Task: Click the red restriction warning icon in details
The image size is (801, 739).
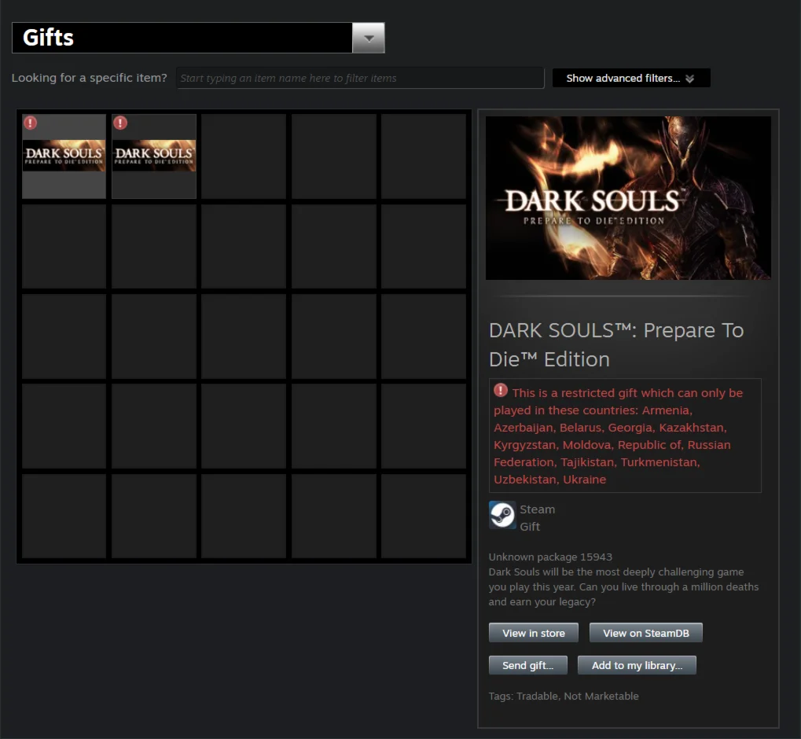Action: coord(501,391)
